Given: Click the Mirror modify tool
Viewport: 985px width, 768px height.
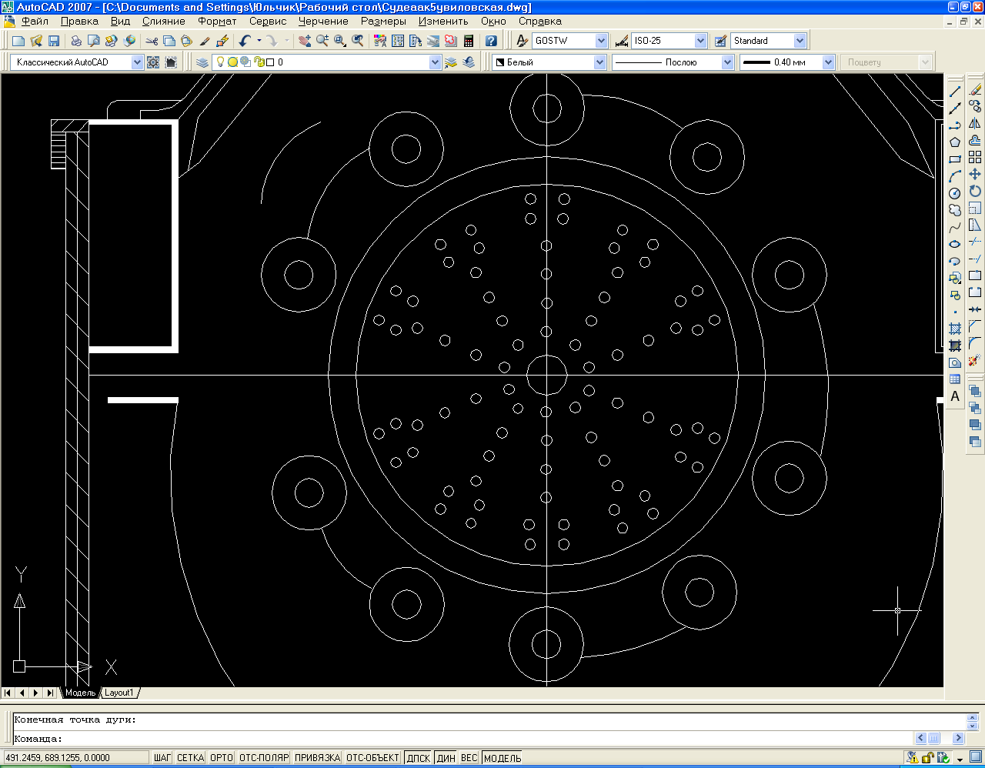Looking at the screenshot, I should click(x=975, y=124).
